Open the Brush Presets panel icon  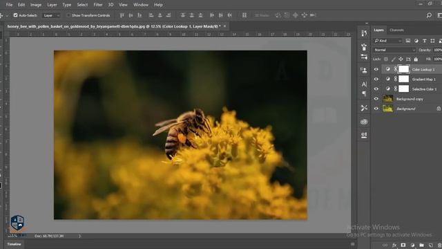tap(364, 46)
